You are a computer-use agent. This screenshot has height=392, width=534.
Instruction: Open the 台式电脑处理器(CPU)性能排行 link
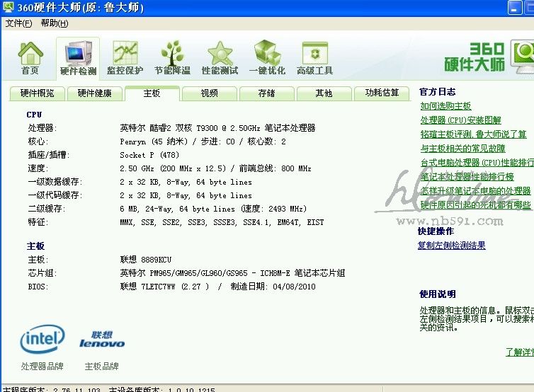click(x=477, y=163)
